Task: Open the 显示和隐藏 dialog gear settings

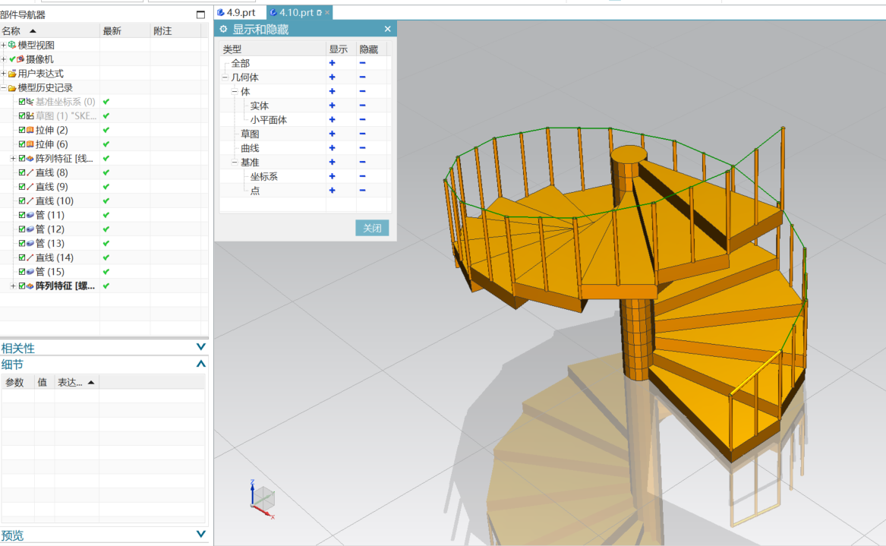Action: point(224,29)
